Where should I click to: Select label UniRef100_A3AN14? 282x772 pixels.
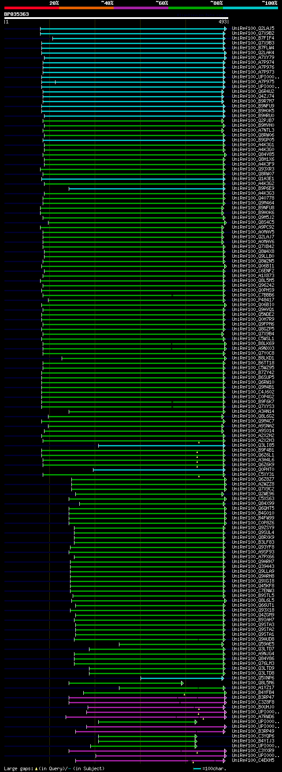click(x=253, y=411)
